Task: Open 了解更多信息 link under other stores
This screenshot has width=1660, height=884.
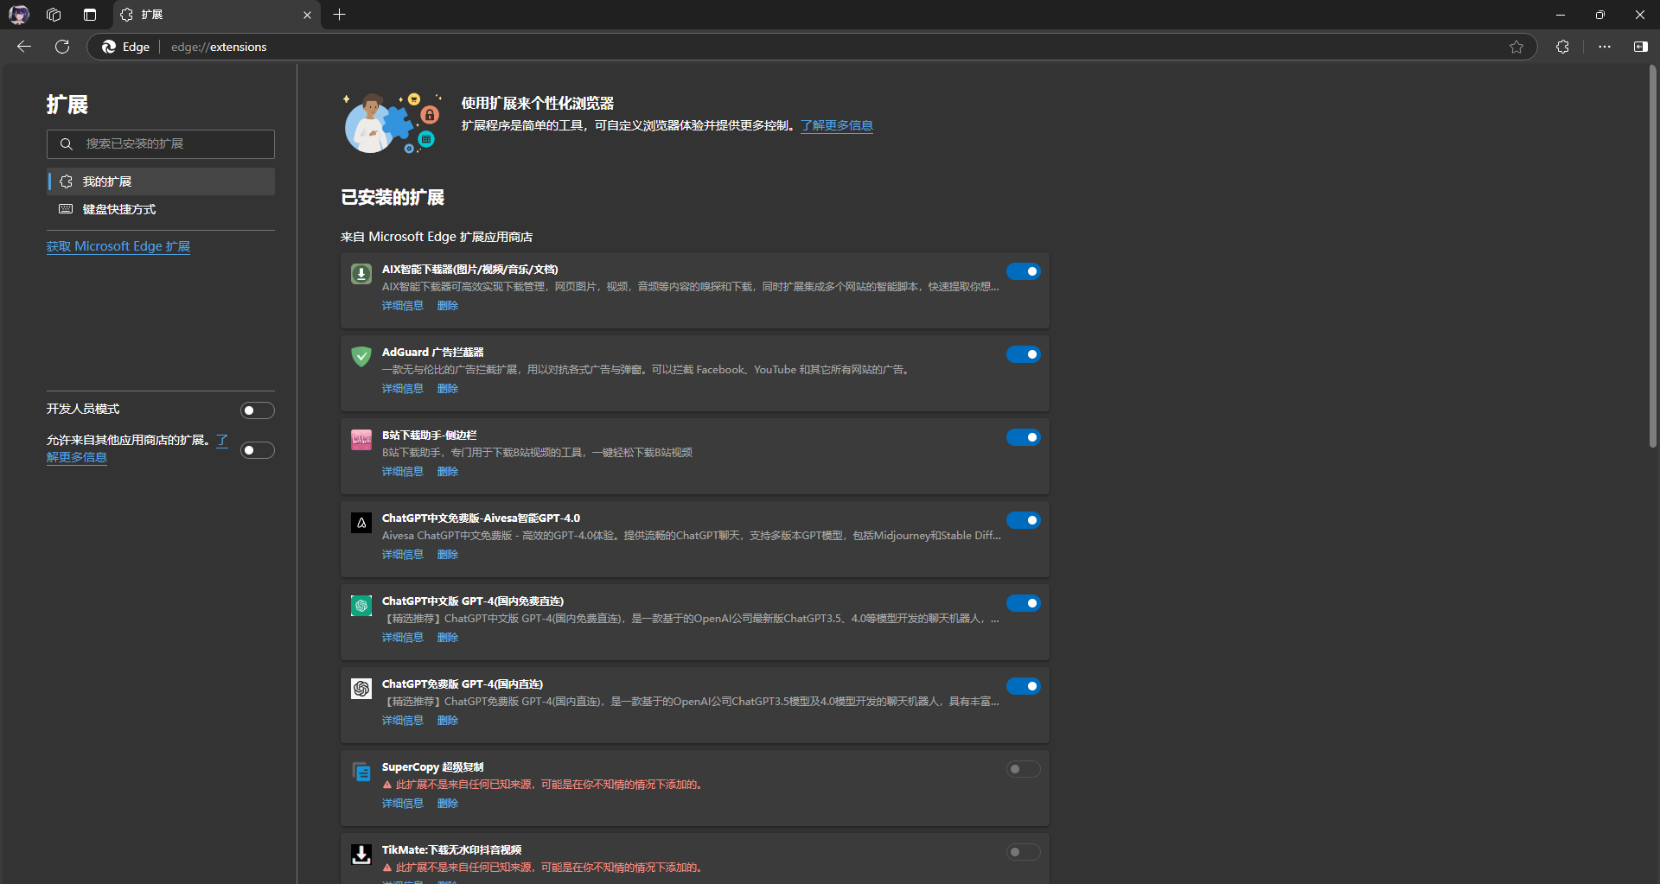Action: click(x=77, y=457)
